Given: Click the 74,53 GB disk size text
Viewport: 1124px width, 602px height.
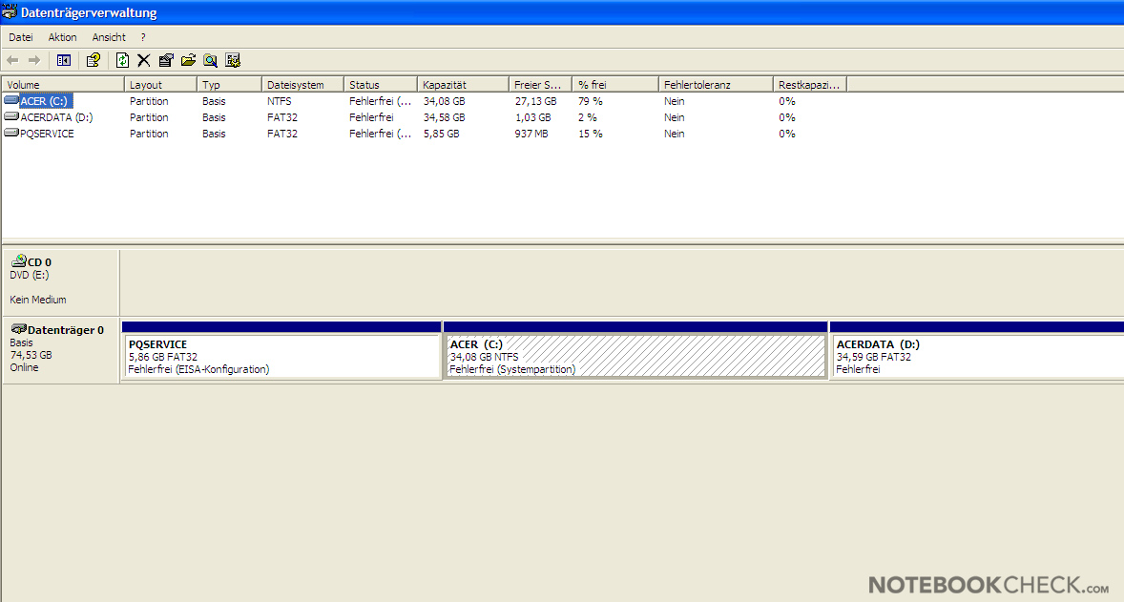Looking at the screenshot, I should tap(31, 355).
